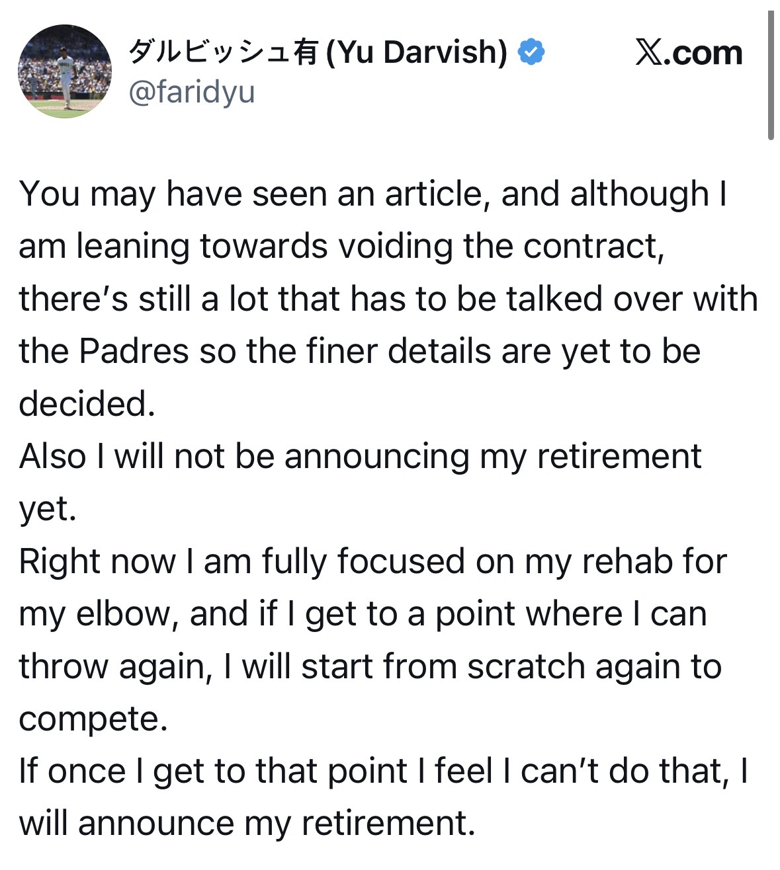Open the @faridyu handle link
Image resolution: width=780 pixels, height=870 pixels.
tap(191, 93)
